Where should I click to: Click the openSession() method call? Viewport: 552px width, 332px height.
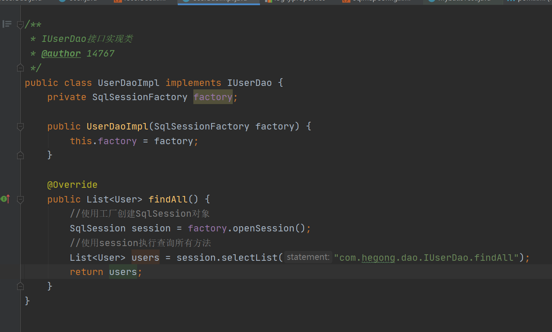[269, 228]
